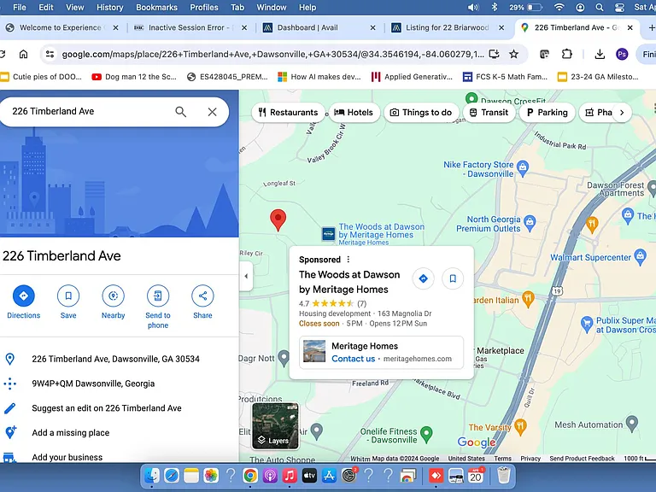Click the red location pin on the map

click(x=278, y=220)
